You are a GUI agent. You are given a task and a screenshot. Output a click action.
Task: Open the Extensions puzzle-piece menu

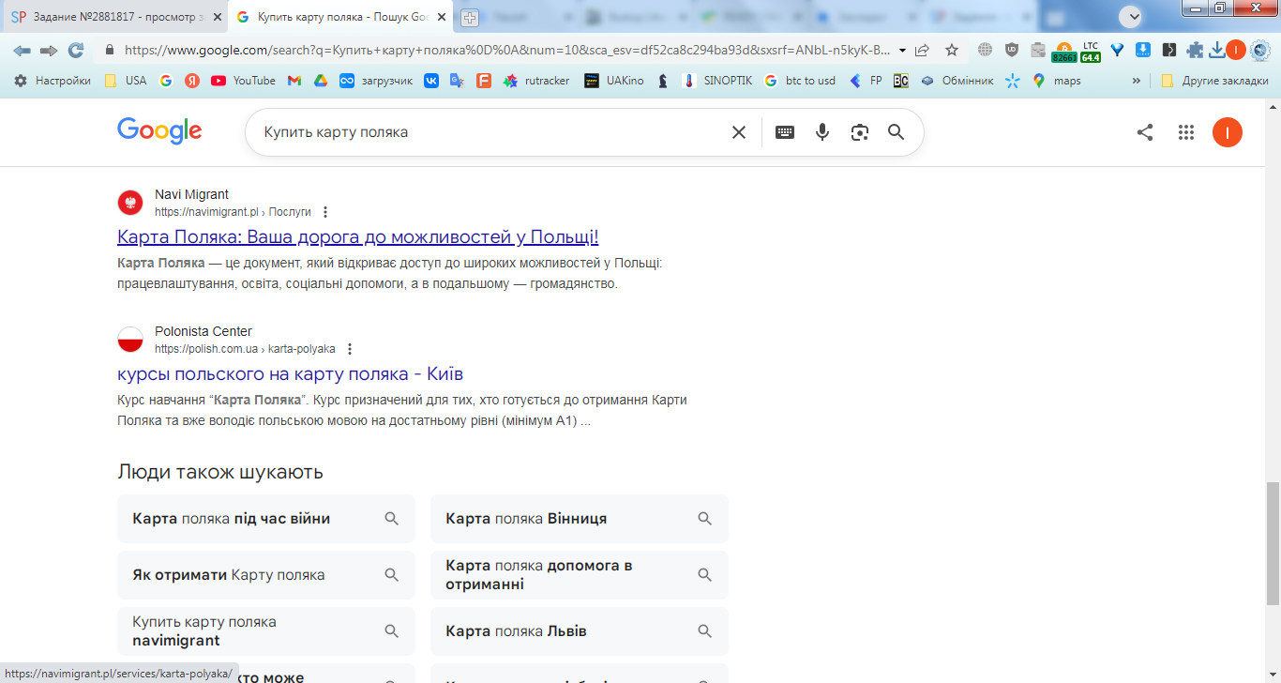pos(1195,51)
